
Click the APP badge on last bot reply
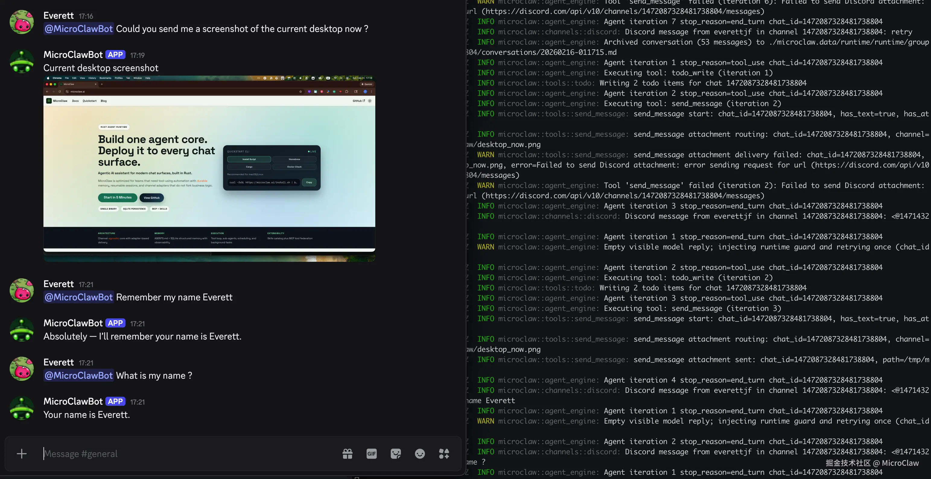[115, 401]
